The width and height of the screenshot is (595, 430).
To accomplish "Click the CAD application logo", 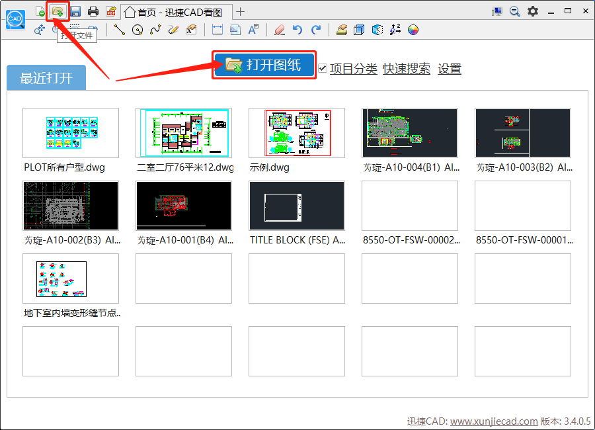I will 16,19.
